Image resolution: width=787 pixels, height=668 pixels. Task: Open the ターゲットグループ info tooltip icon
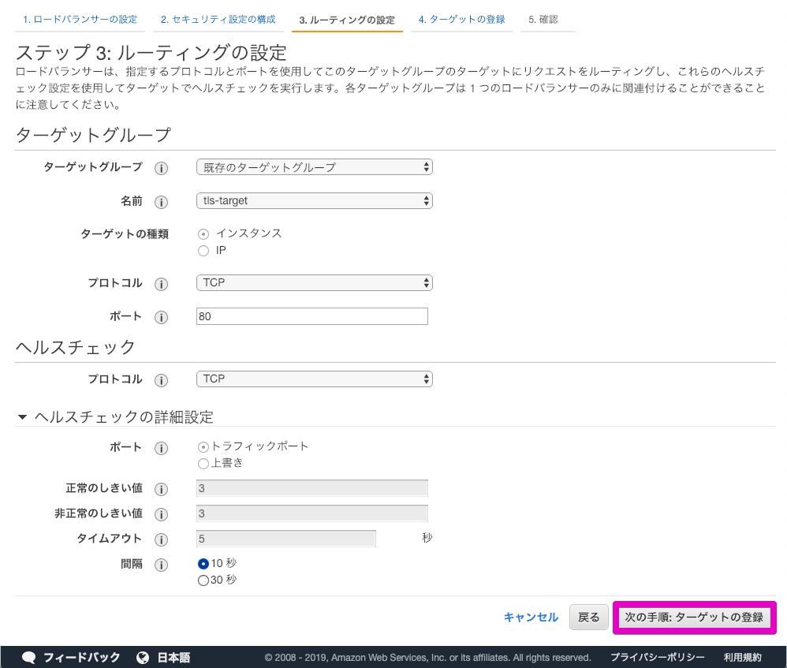[162, 167]
